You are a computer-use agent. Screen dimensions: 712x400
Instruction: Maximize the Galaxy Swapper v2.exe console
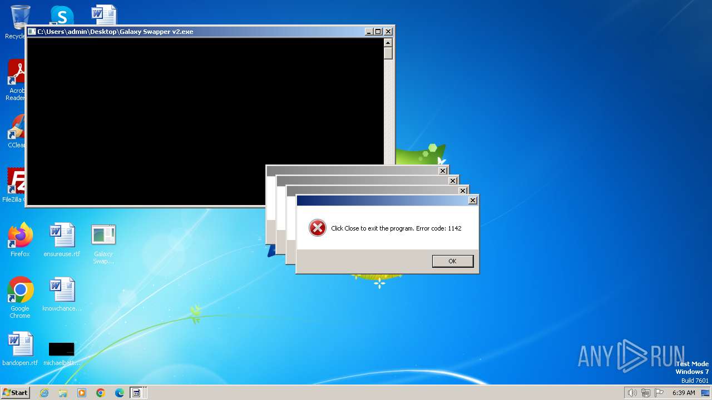tap(378, 32)
